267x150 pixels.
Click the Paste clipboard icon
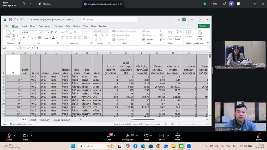(x=8, y=34)
